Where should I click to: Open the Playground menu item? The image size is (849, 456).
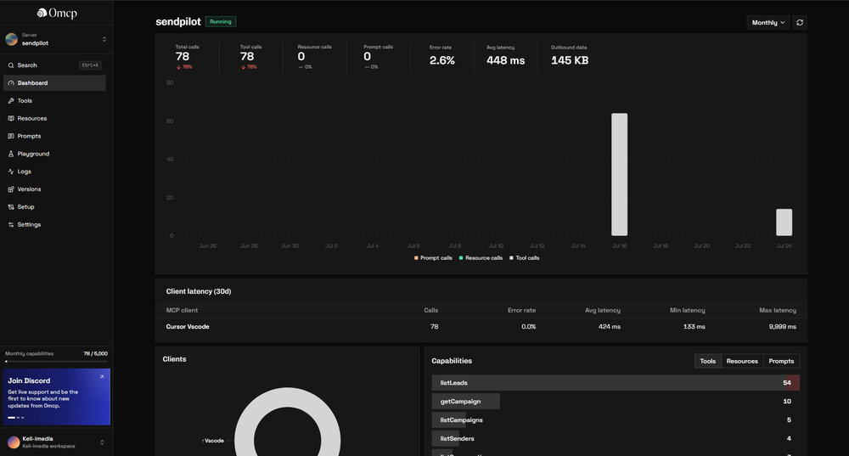point(54,154)
